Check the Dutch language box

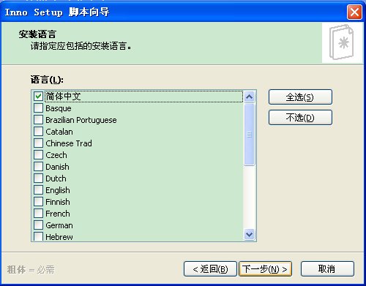click(x=38, y=178)
